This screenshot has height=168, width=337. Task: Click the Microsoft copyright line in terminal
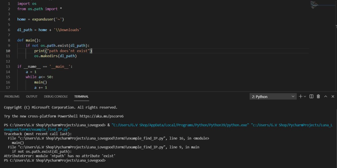click(61, 107)
